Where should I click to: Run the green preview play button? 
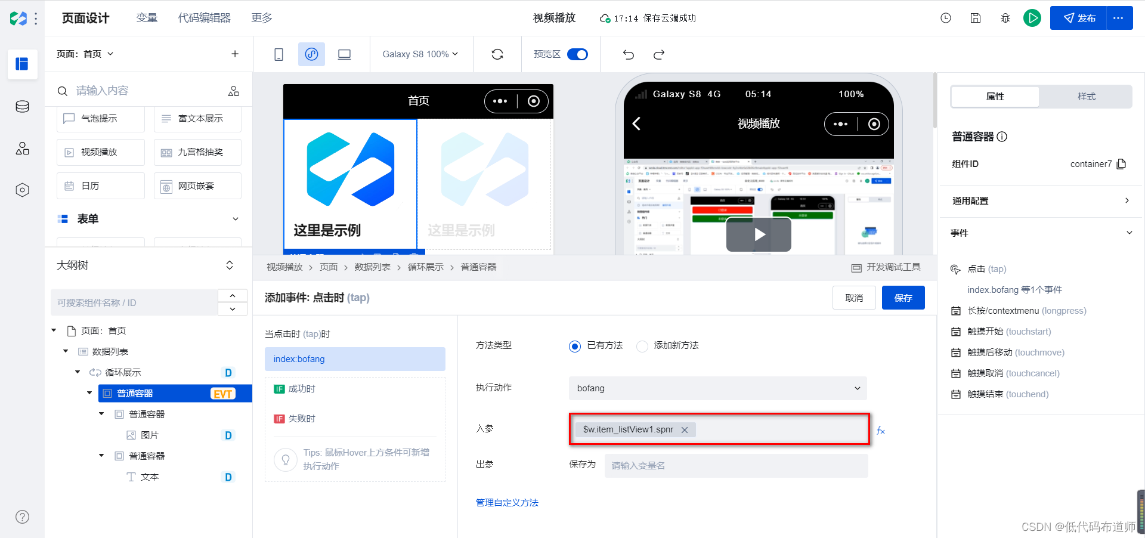(x=1032, y=18)
